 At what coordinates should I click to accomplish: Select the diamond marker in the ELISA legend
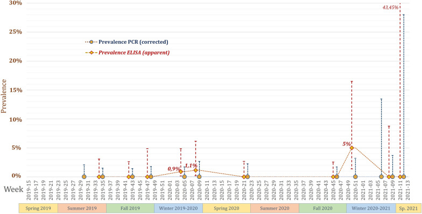(92, 53)
